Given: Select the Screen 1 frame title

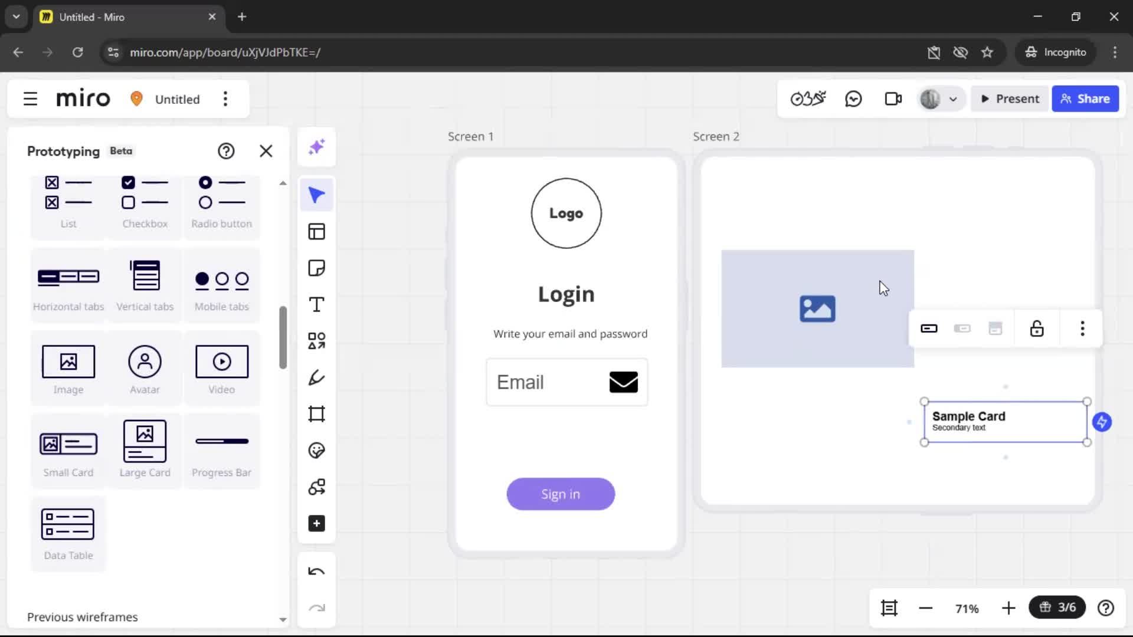Looking at the screenshot, I should (x=470, y=136).
